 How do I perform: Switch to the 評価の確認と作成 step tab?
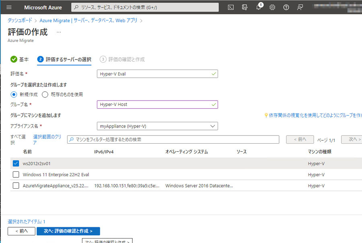click(122, 60)
